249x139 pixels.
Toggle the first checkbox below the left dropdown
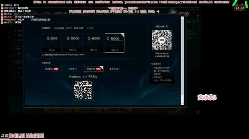16,68
